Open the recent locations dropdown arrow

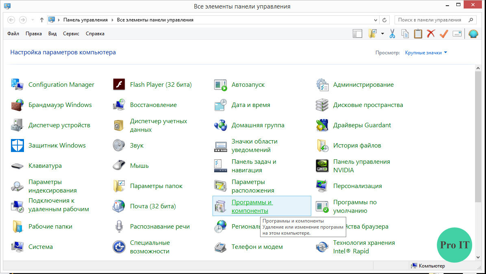[x=33, y=20]
